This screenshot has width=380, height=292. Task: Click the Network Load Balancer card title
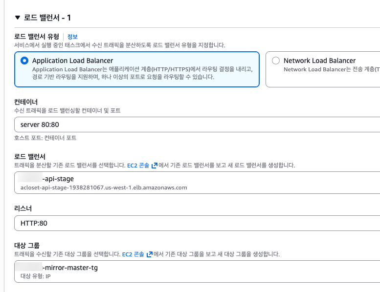coord(319,61)
